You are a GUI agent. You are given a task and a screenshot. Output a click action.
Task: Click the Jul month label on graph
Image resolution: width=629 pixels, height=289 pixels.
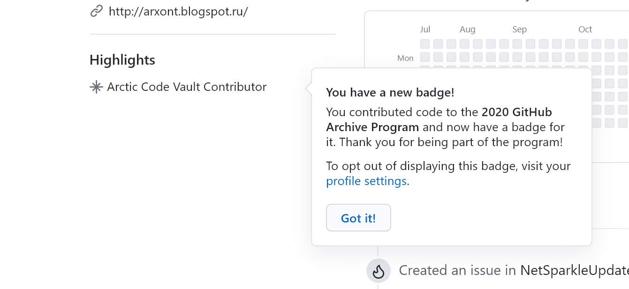point(425,30)
